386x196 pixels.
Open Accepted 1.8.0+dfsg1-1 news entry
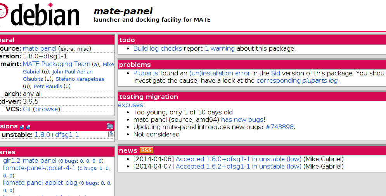[x=239, y=159]
